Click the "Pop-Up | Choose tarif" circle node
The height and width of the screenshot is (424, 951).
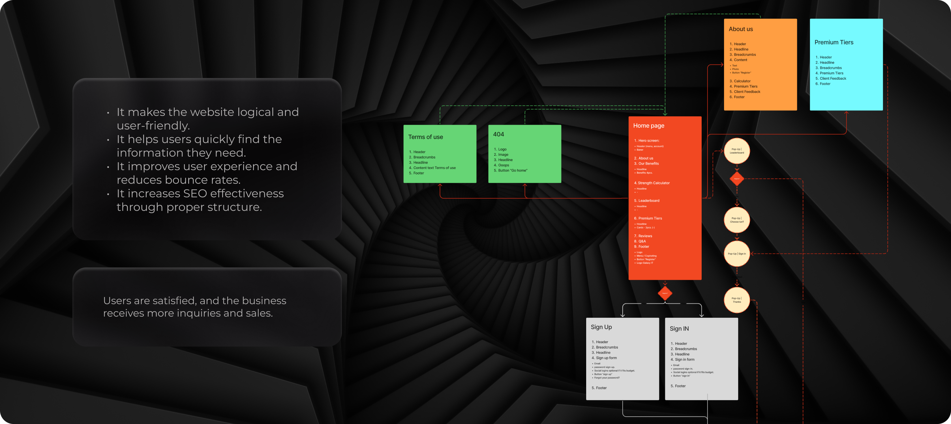(737, 220)
